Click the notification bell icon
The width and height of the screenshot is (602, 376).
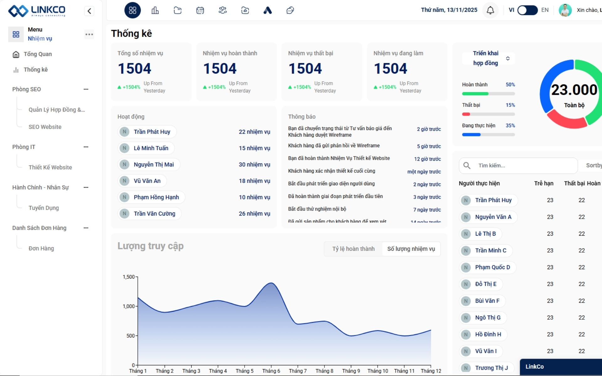490,10
